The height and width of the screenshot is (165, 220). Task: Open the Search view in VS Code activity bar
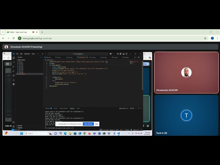pos(14,62)
